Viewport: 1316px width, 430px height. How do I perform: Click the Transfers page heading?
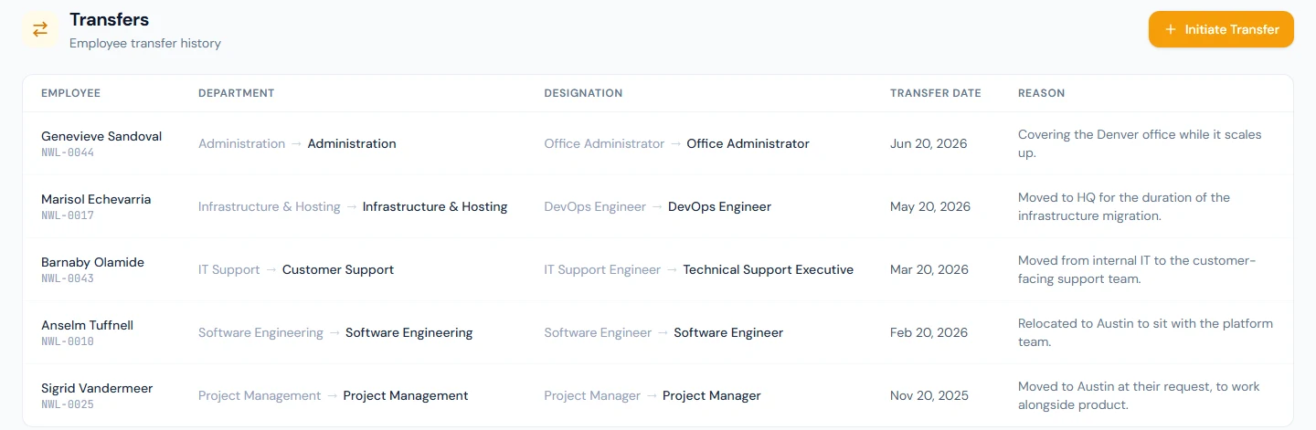(x=110, y=20)
